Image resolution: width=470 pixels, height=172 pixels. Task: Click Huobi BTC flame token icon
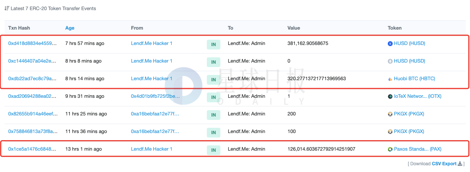(x=390, y=79)
